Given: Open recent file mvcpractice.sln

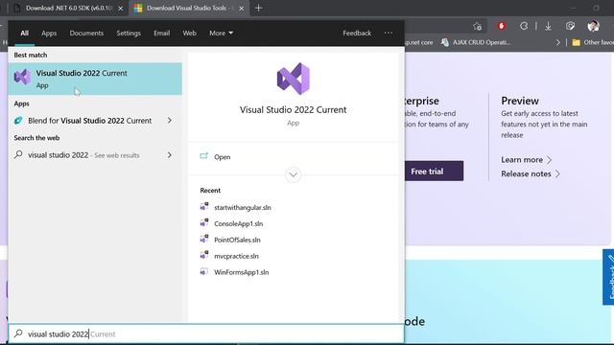Looking at the screenshot, I should click(236, 256).
